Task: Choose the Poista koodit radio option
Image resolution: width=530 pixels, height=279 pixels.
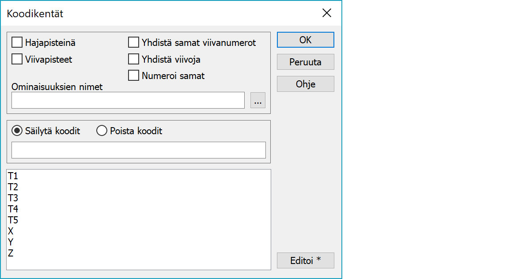Action: point(102,131)
